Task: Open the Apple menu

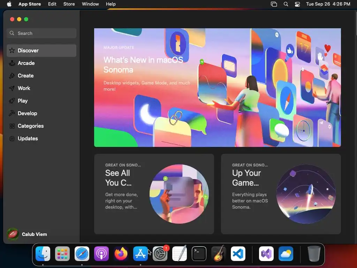Action: 9,4
